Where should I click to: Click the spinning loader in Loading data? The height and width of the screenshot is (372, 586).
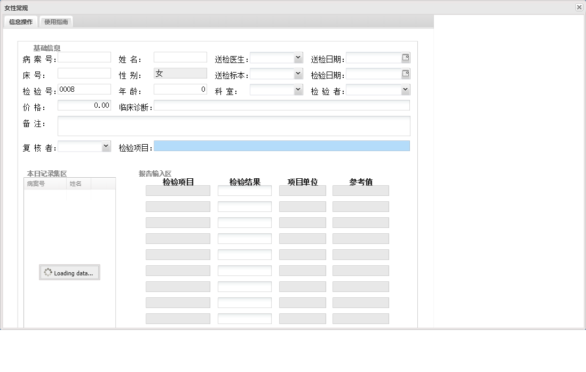tap(47, 272)
